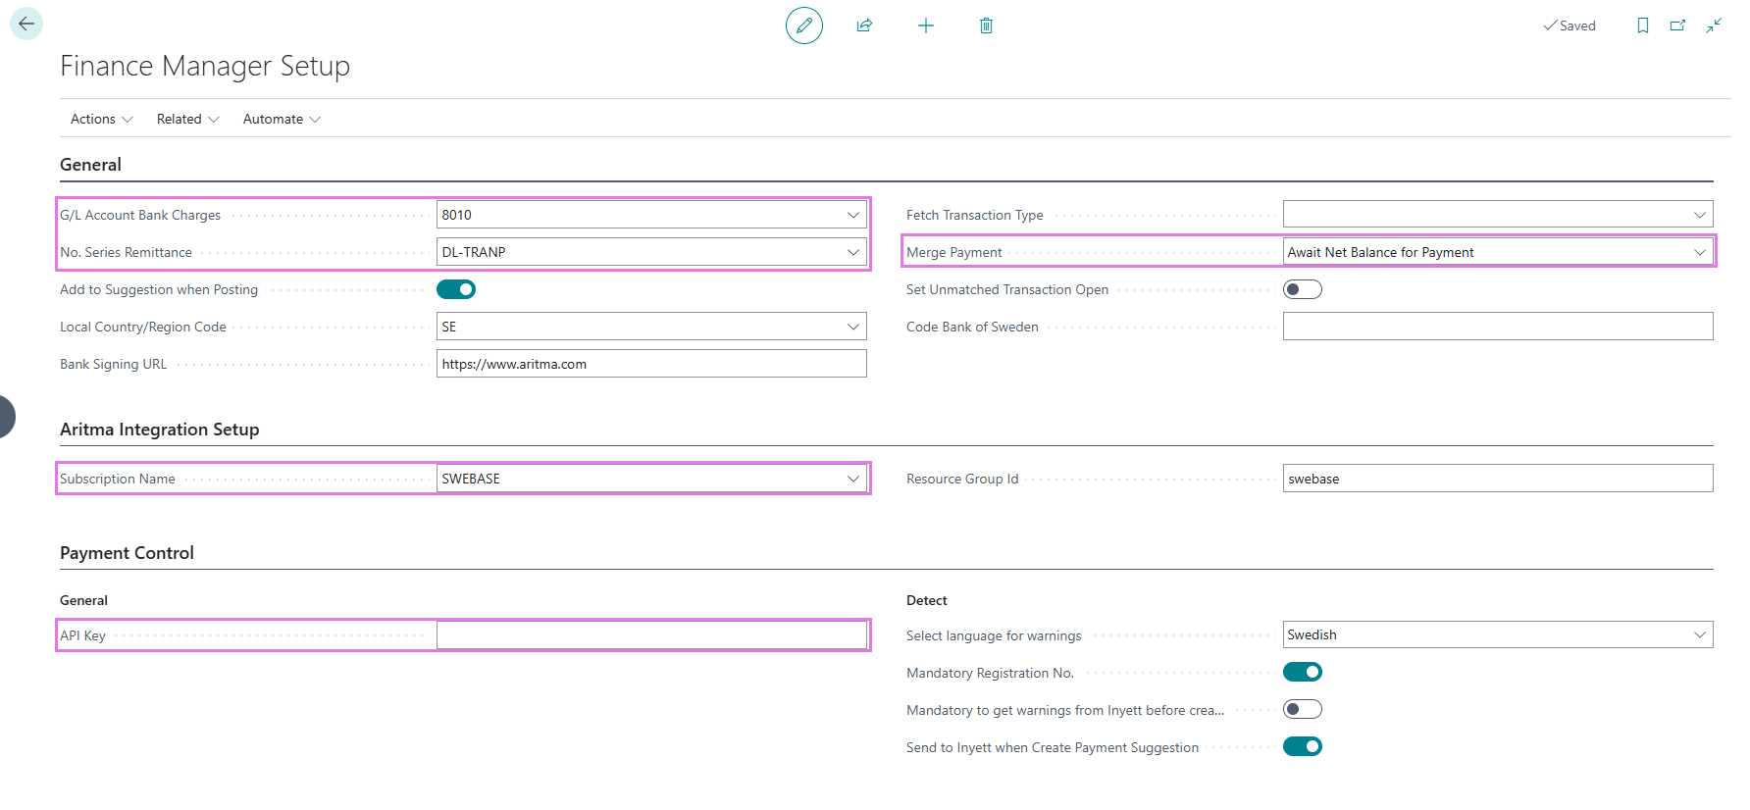
Task: Click the Finance Manager Setup page title
Action: (x=205, y=66)
